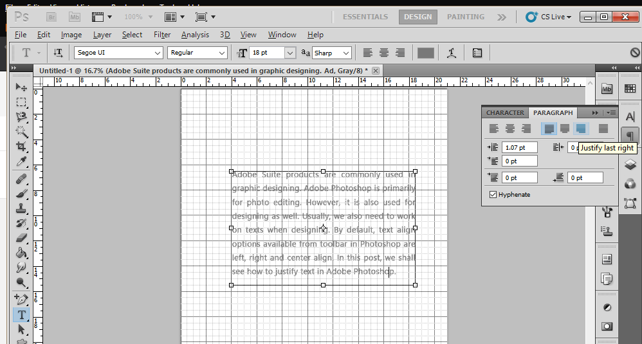Select the Pen tool
Screen dimensions: 642x344
click(x=21, y=300)
